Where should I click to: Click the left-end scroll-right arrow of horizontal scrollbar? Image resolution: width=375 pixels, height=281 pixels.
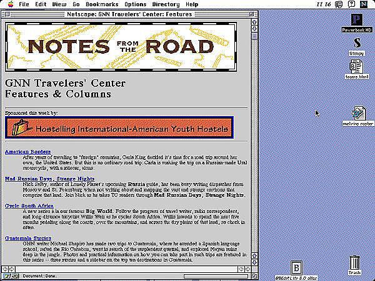coord(11,269)
